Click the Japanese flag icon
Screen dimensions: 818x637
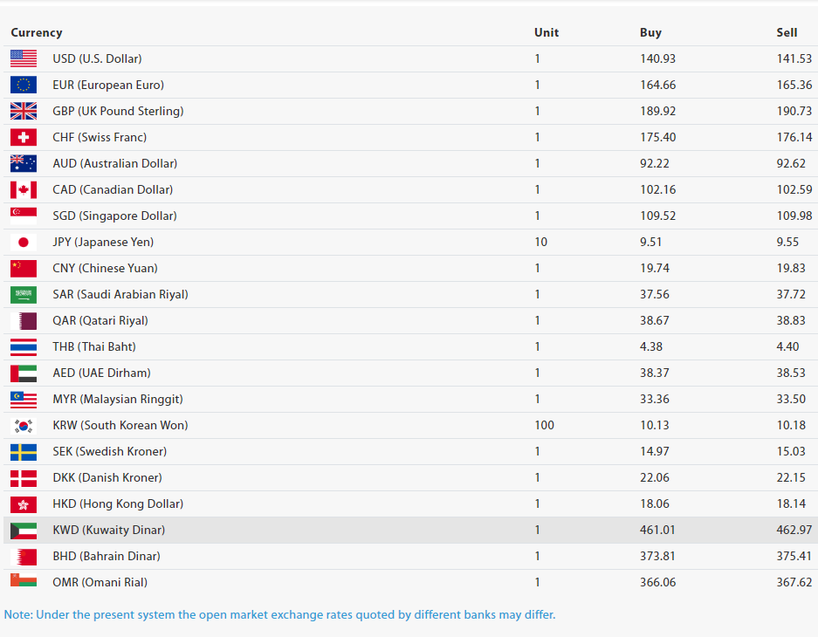pyautogui.click(x=24, y=242)
